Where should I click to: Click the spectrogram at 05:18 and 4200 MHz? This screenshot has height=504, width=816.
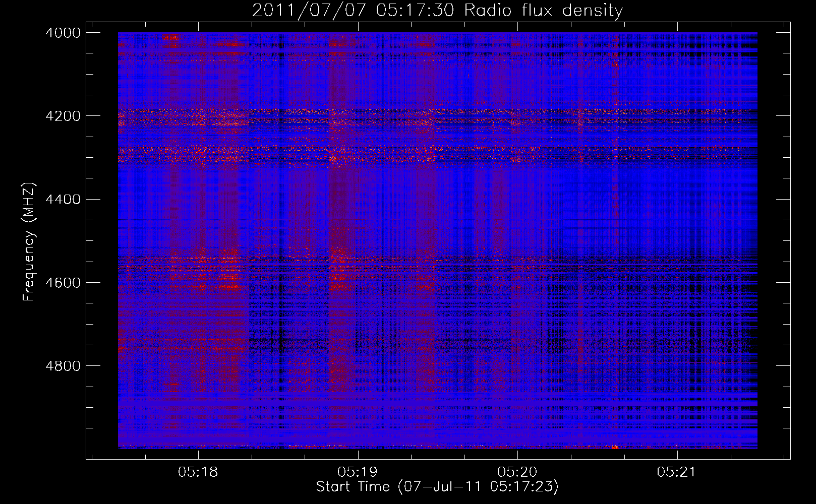pyautogui.click(x=198, y=115)
